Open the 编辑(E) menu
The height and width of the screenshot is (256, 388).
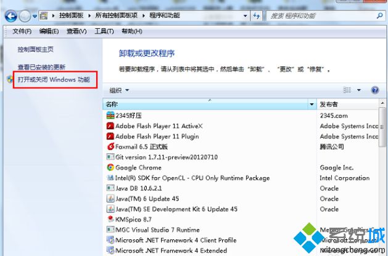coord(49,31)
